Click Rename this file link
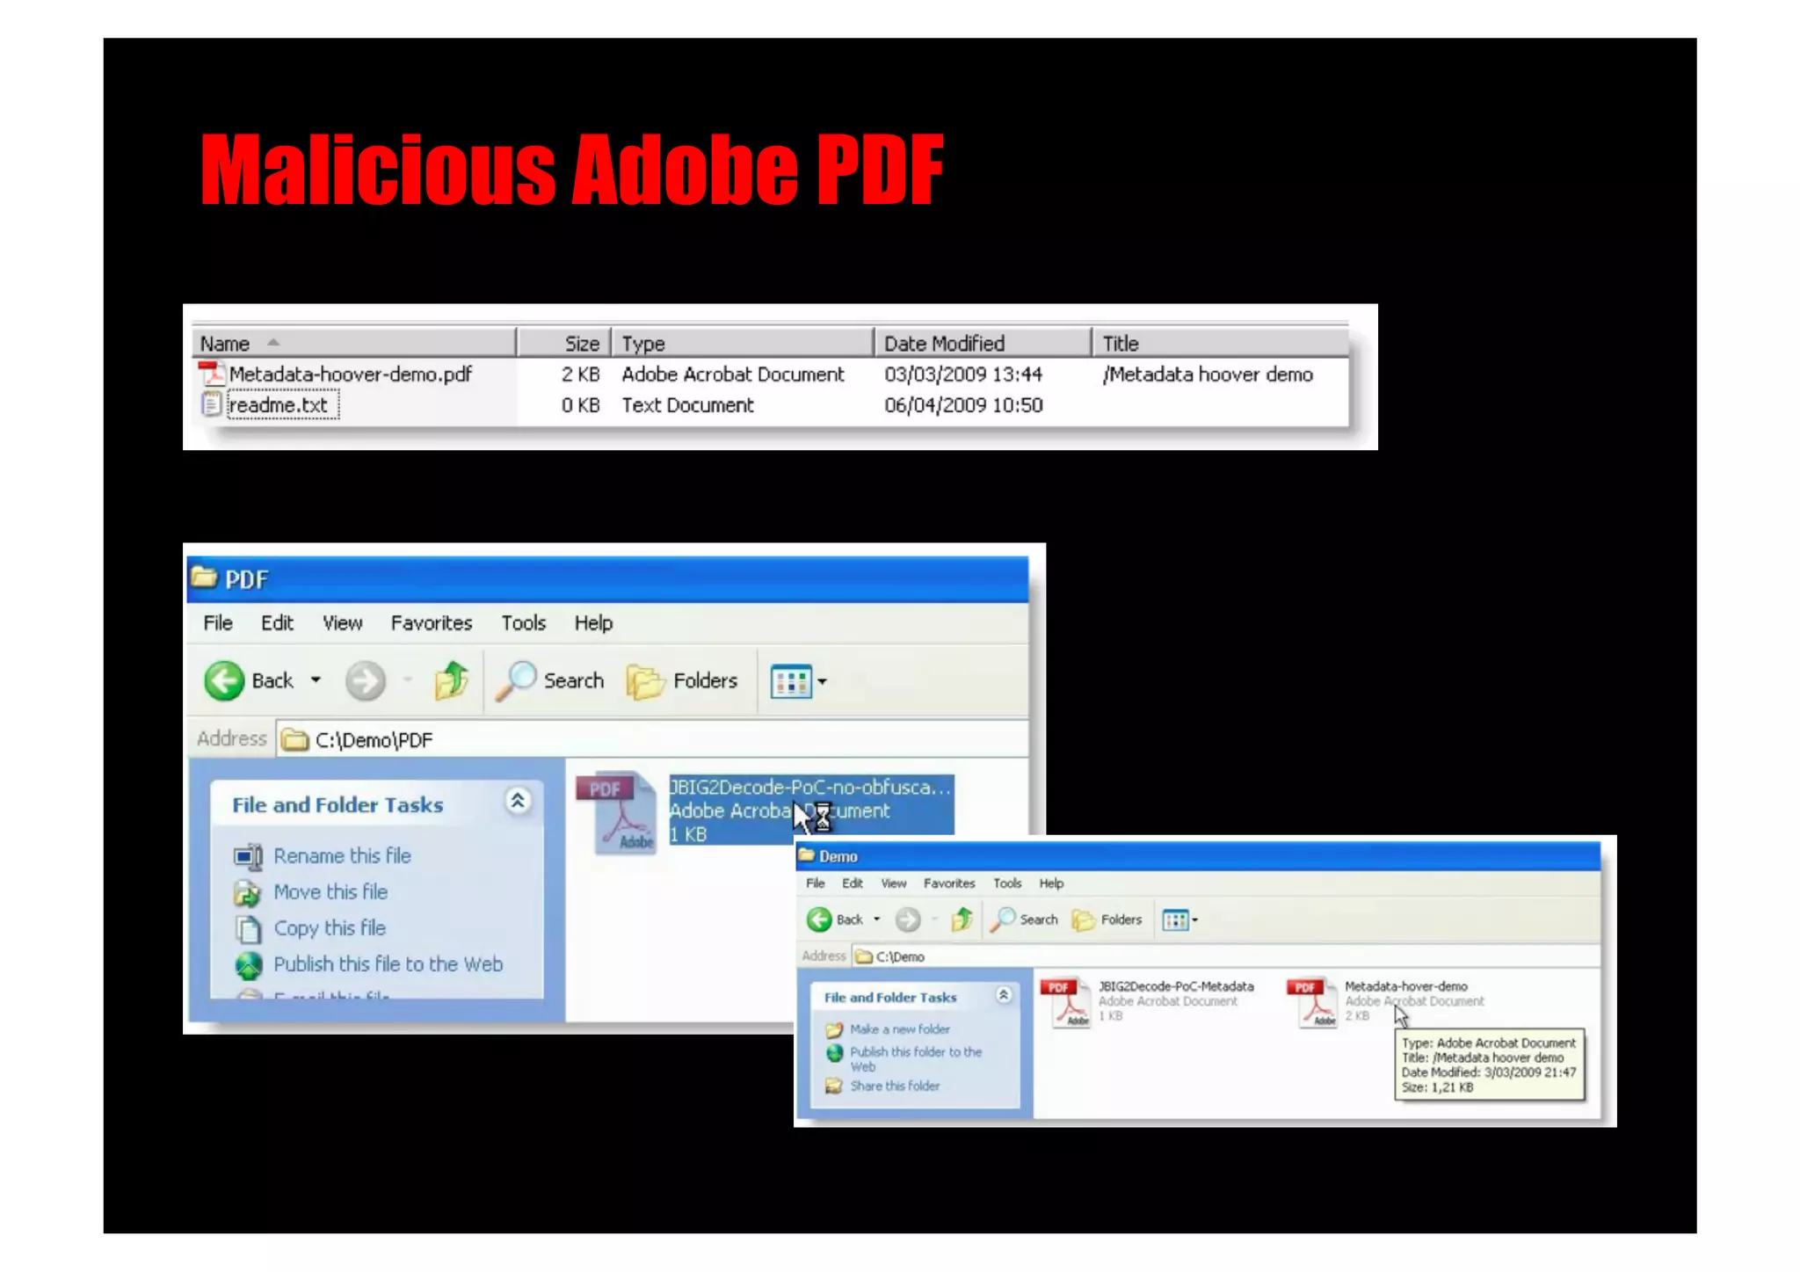 coord(342,856)
